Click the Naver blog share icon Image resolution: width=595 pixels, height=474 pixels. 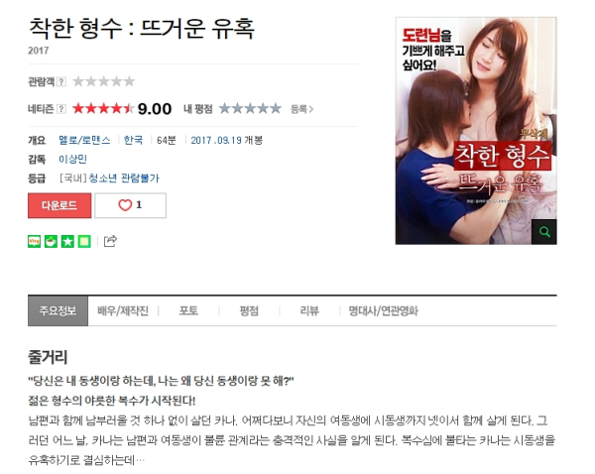pyautogui.click(x=34, y=241)
